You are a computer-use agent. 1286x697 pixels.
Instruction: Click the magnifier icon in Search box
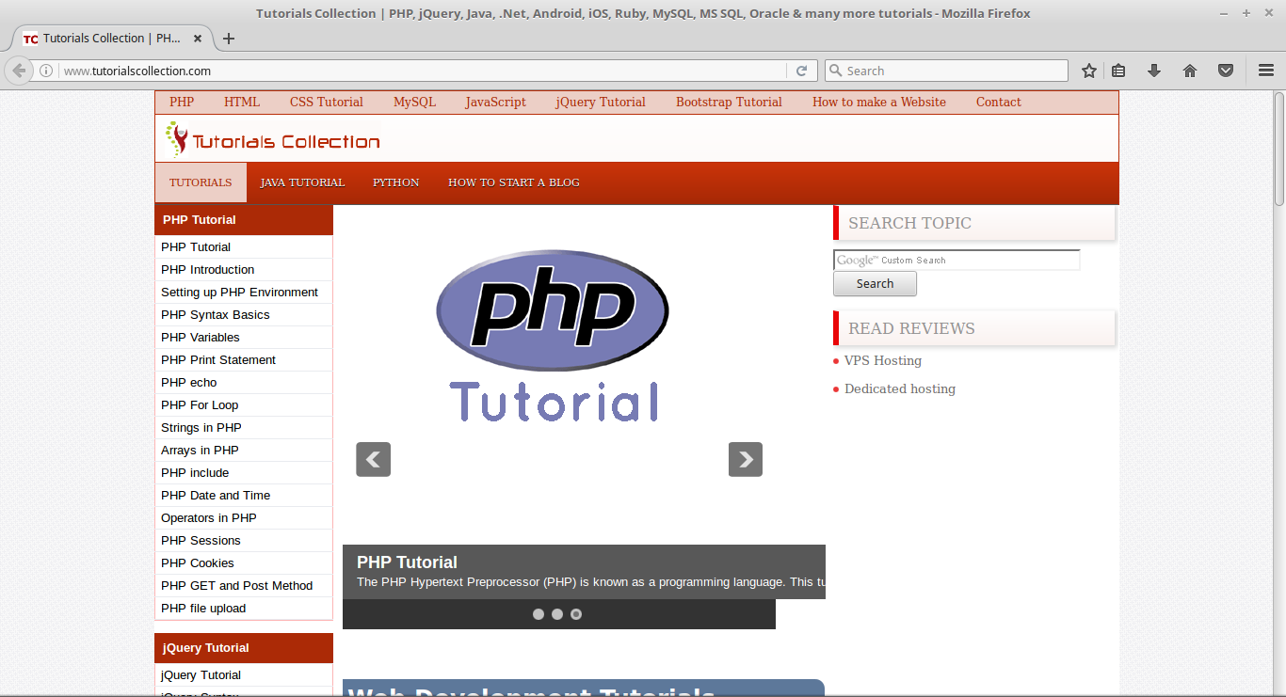point(836,71)
